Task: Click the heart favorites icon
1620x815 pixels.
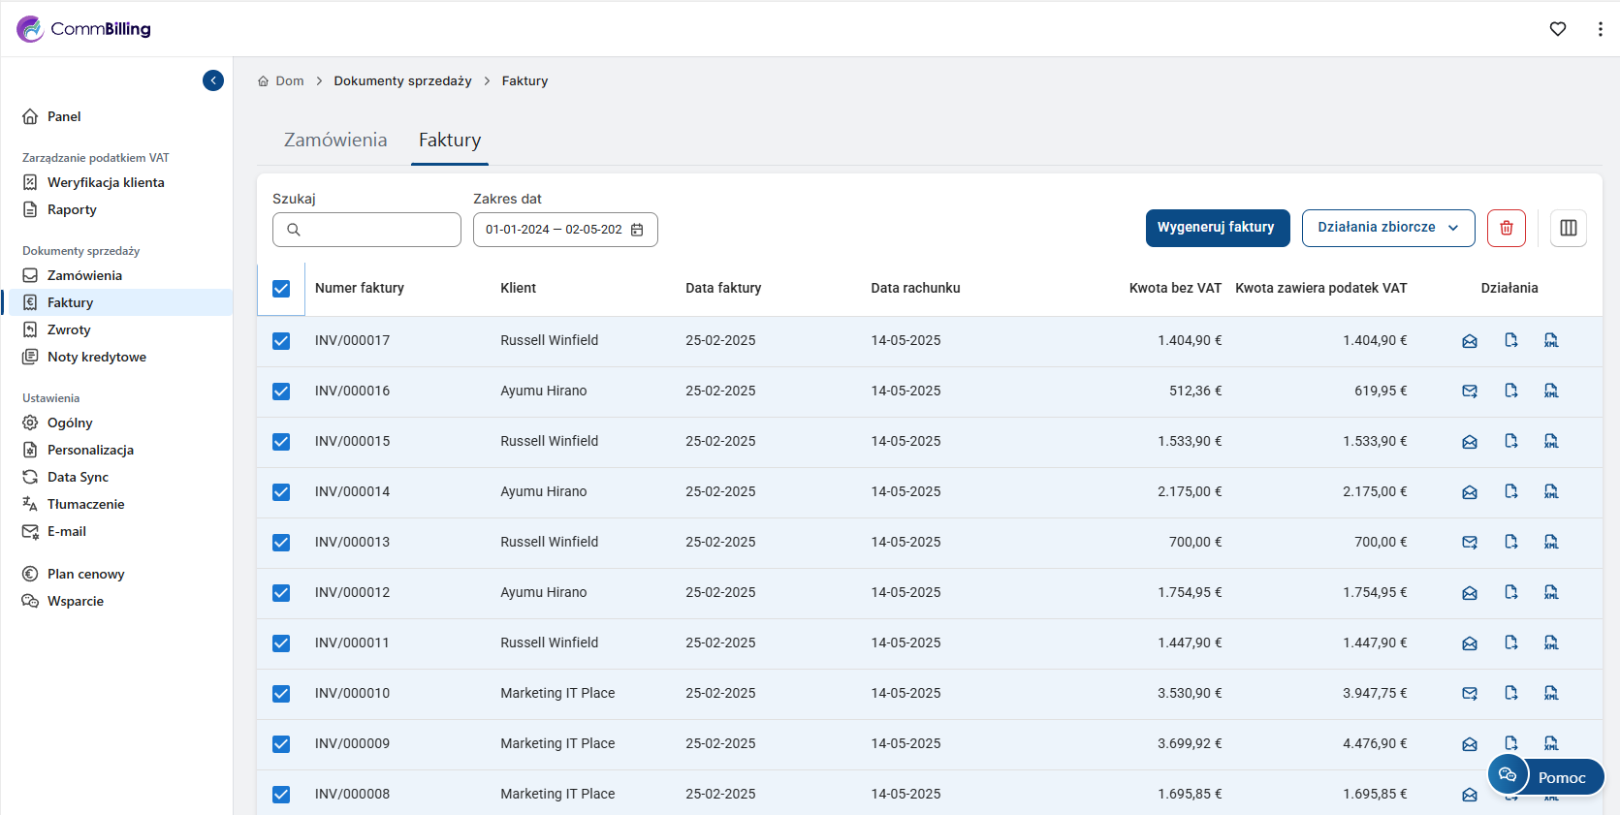Action: click(x=1557, y=29)
